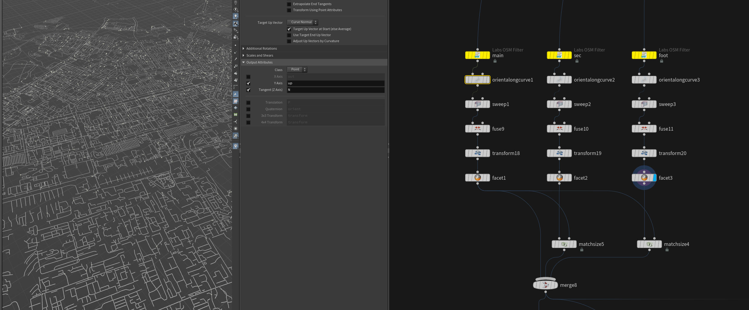The width and height of the screenshot is (749, 310).
Task: Select the orientalongcurve1 node
Action: [x=478, y=80]
